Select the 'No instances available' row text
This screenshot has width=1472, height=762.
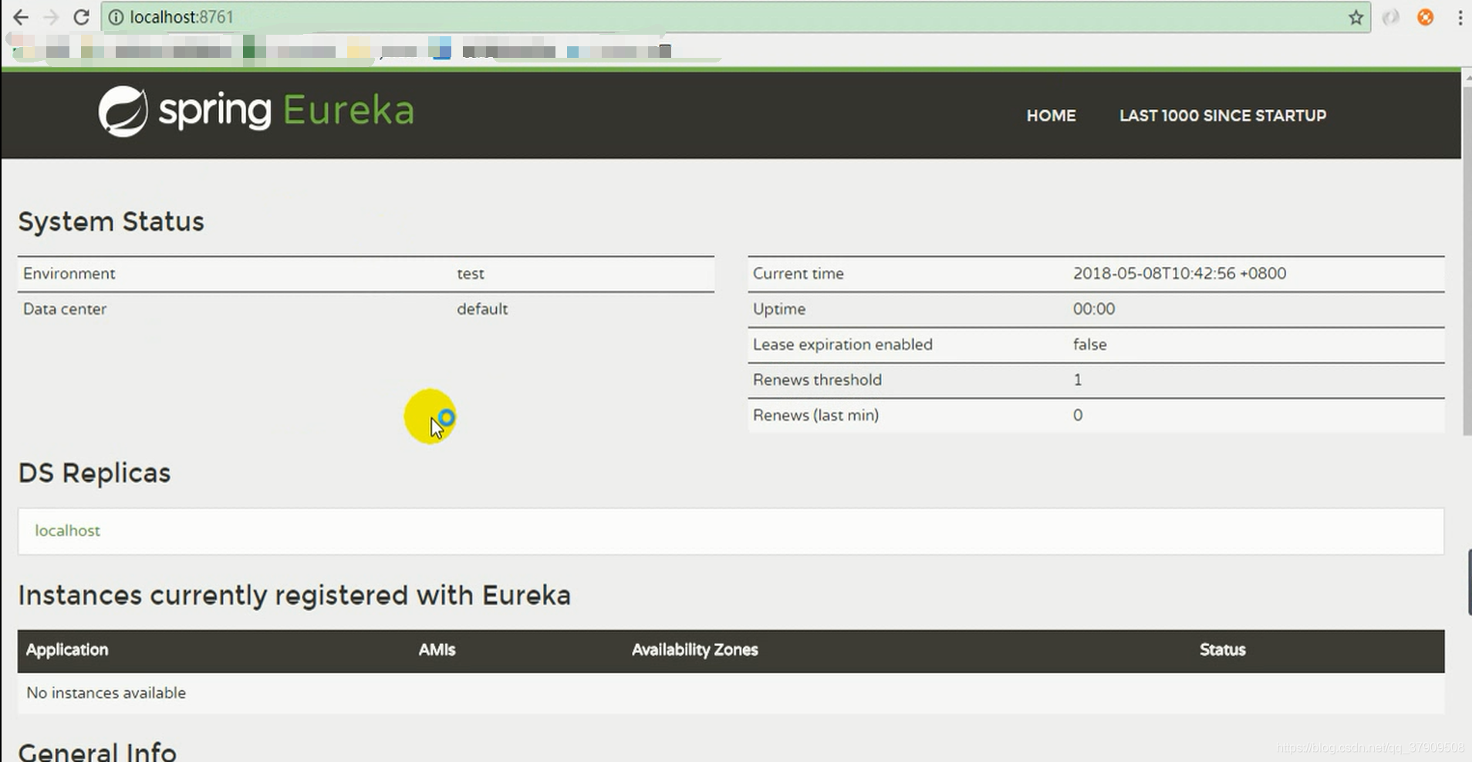click(x=106, y=693)
